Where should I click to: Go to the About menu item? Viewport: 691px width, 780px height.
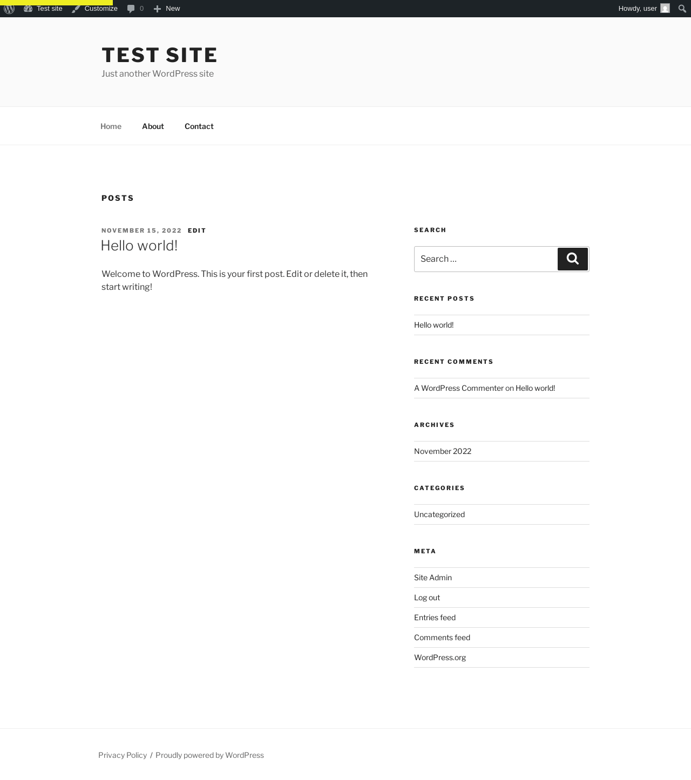click(153, 126)
